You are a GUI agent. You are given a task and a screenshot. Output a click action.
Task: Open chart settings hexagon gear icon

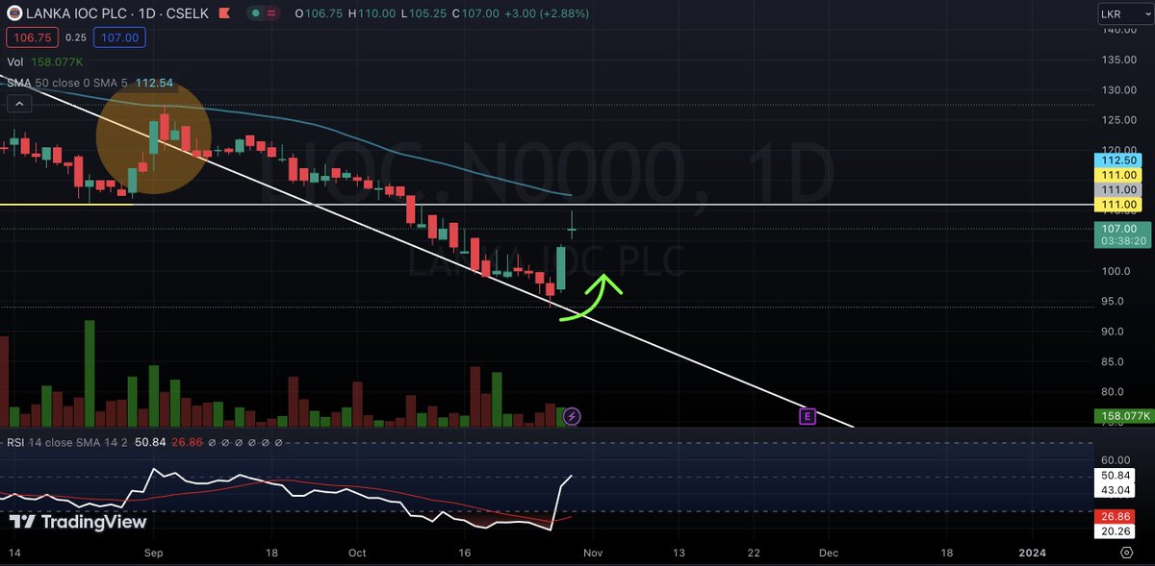click(1125, 553)
